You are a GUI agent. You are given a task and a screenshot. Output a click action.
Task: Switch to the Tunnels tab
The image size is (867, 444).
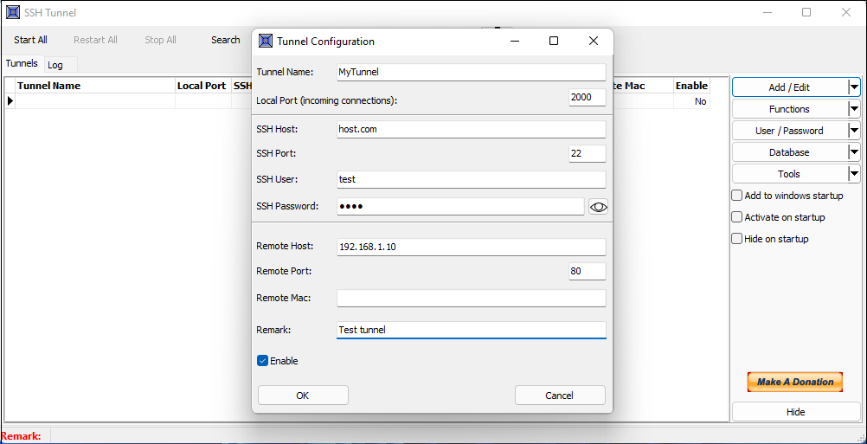[x=22, y=63]
